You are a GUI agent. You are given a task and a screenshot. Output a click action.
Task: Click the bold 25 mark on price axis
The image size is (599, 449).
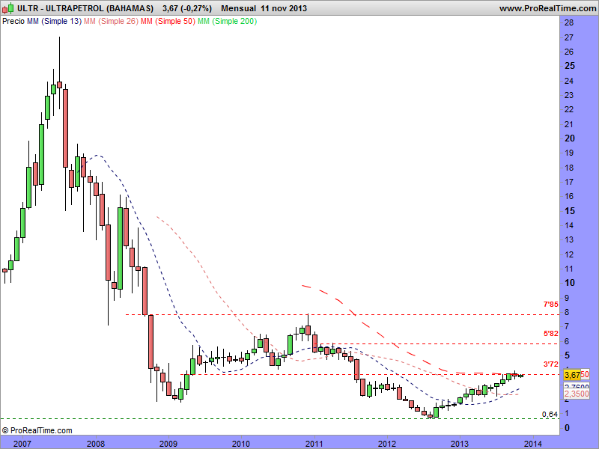(x=570, y=66)
